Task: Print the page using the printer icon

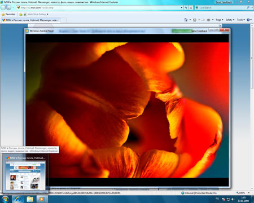Action: tap(208, 20)
